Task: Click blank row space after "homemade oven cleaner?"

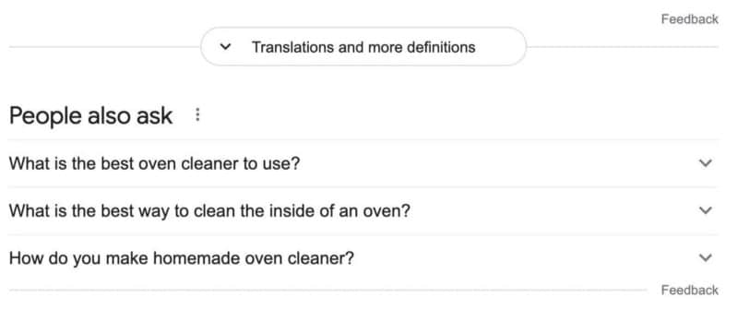Action: tap(526, 258)
